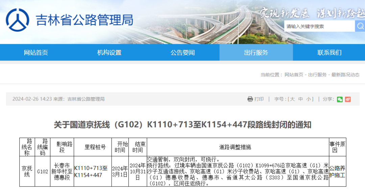Switch to the 机构设置 navigation tab
Screen dimensions: 365x194
(x=109, y=53)
